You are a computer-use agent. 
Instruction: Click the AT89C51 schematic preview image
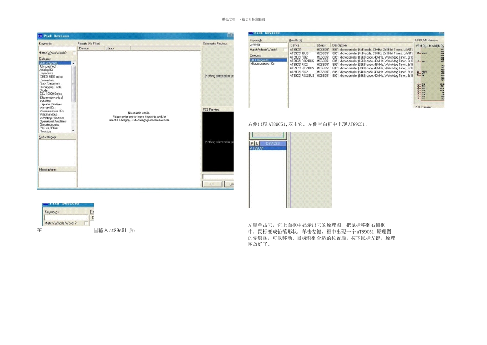[x=430, y=74]
